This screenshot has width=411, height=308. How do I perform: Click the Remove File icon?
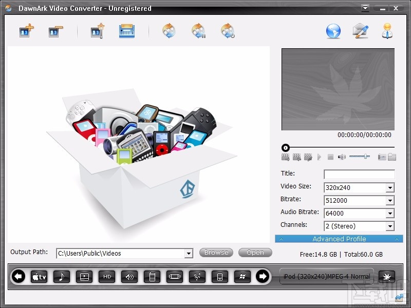click(x=55, y=31)
